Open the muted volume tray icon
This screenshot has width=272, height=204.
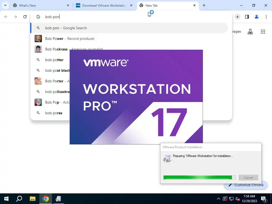point(237,199)
